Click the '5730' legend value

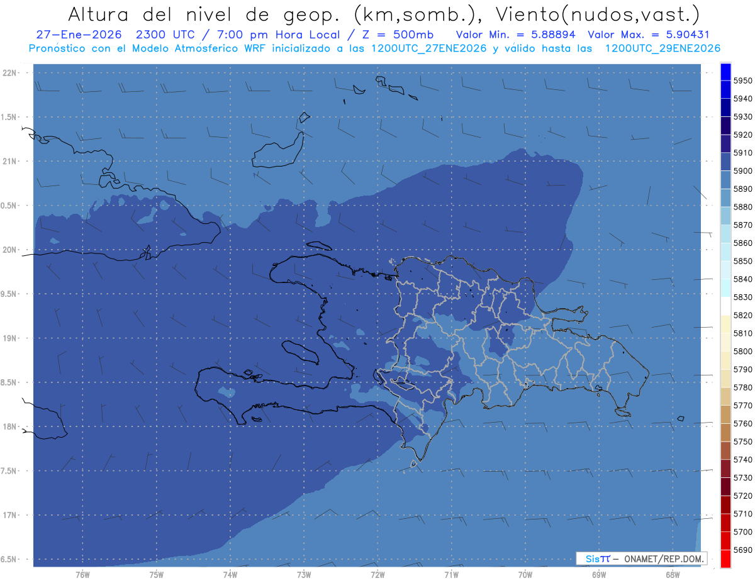(743, 478)
